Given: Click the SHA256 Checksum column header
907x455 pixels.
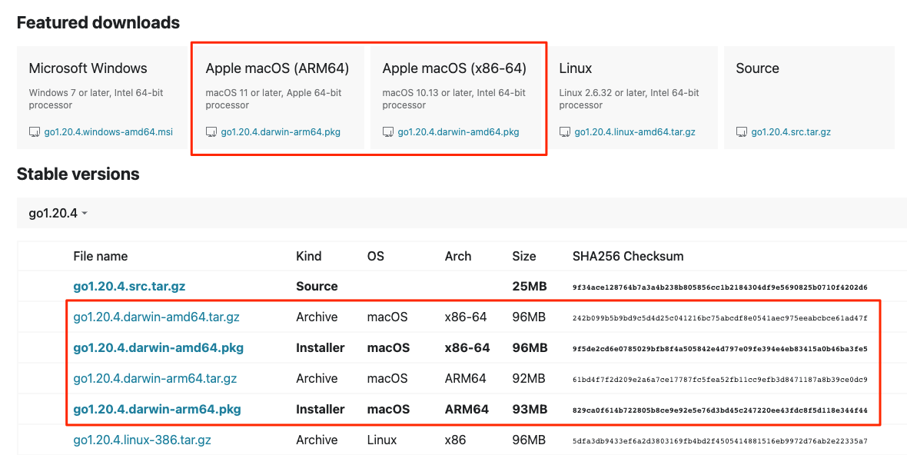Looking at the screenshot, I should pos(627,256).
